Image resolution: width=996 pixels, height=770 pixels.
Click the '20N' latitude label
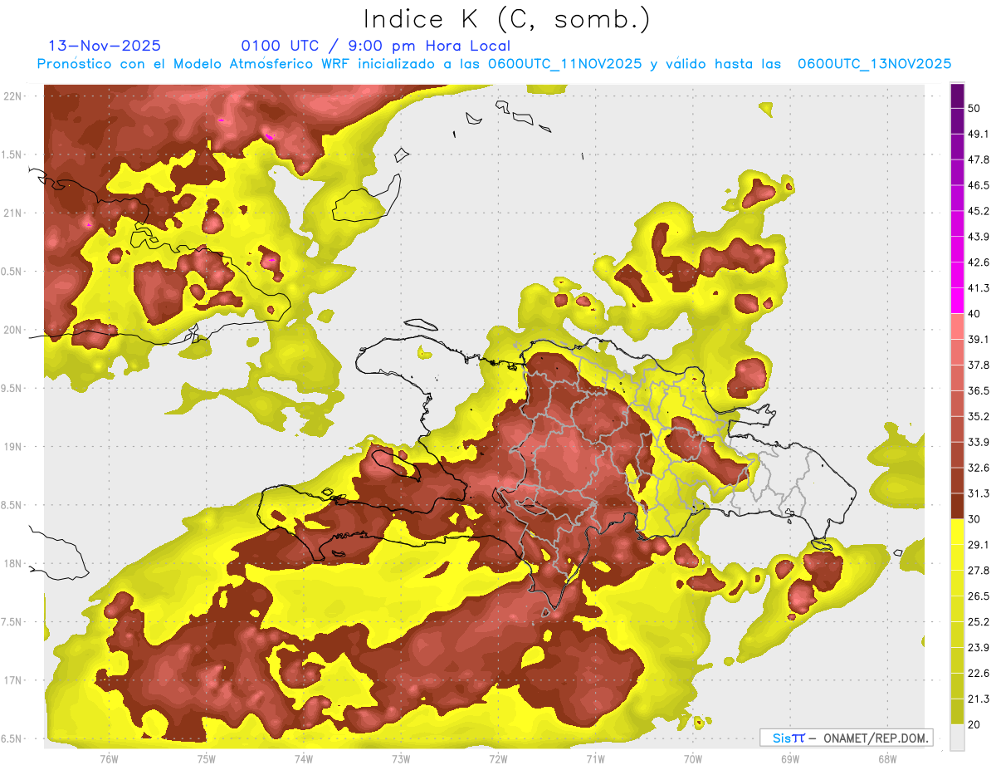point(12,330)
